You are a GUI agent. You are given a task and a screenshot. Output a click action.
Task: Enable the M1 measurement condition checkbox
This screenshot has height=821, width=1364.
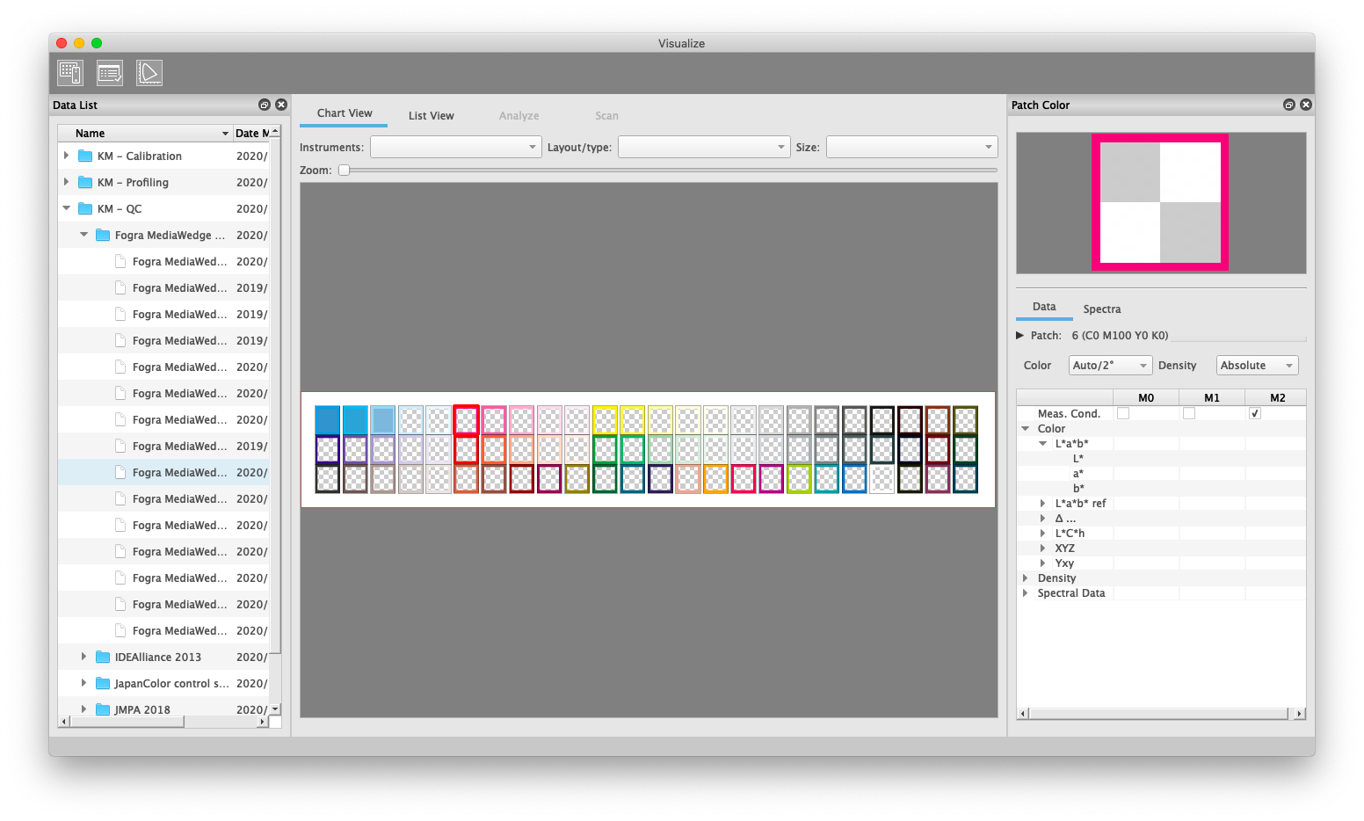coord(1189,413)
